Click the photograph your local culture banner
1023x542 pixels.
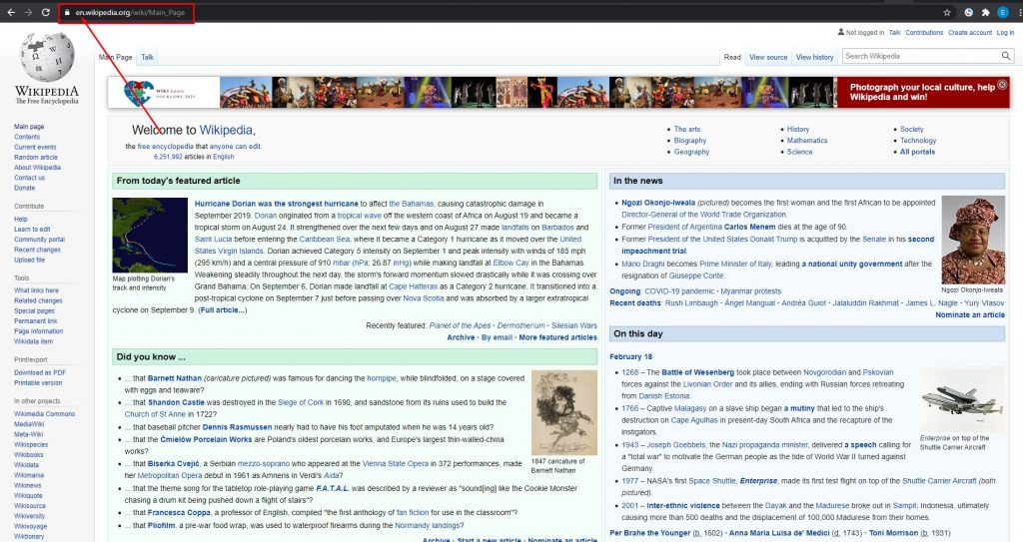coord(558,92)
